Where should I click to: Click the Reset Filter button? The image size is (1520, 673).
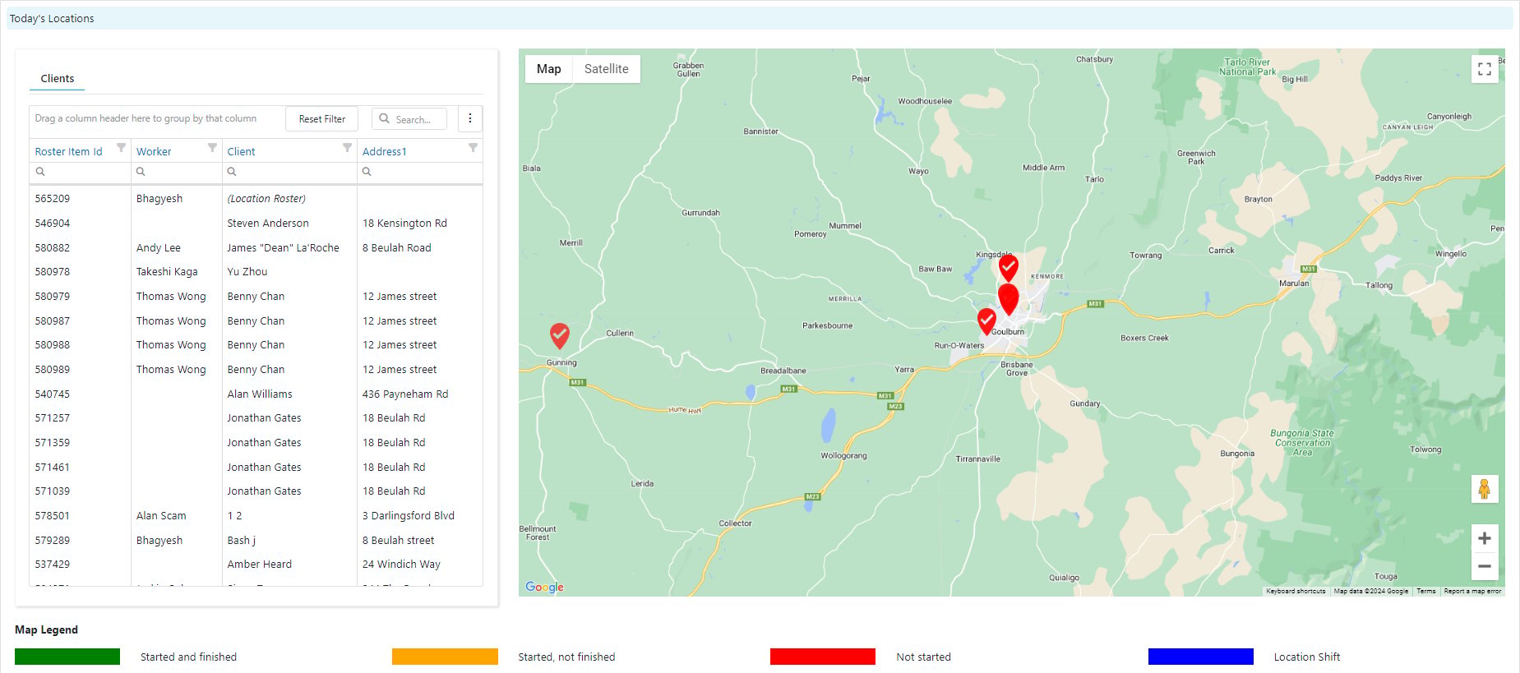click(x=322, y=119)
